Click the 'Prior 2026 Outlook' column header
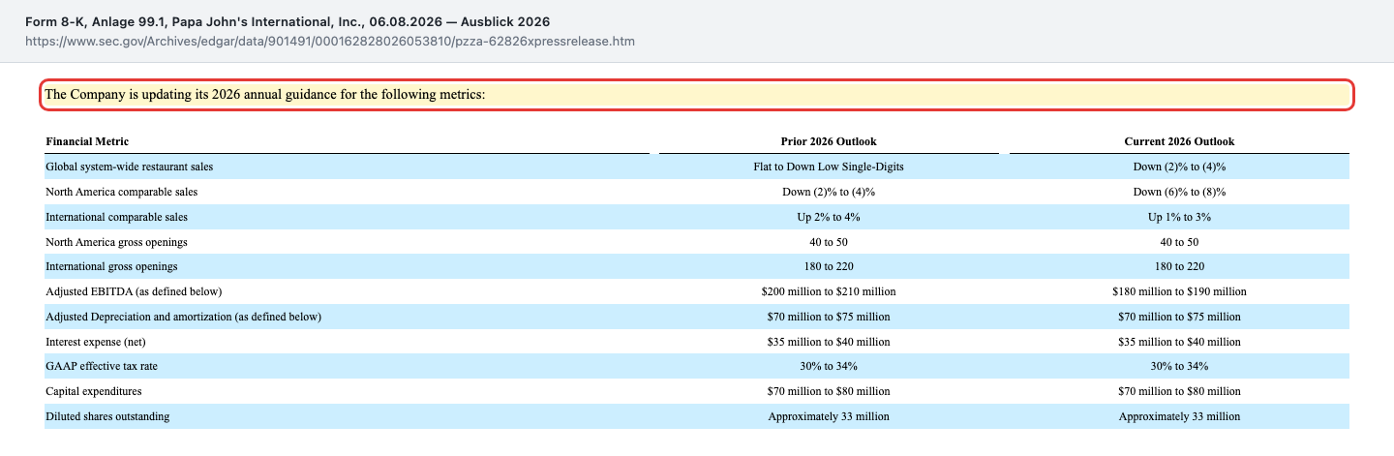This screenshot has width=1394, height=456. click(x=829, y=141)
